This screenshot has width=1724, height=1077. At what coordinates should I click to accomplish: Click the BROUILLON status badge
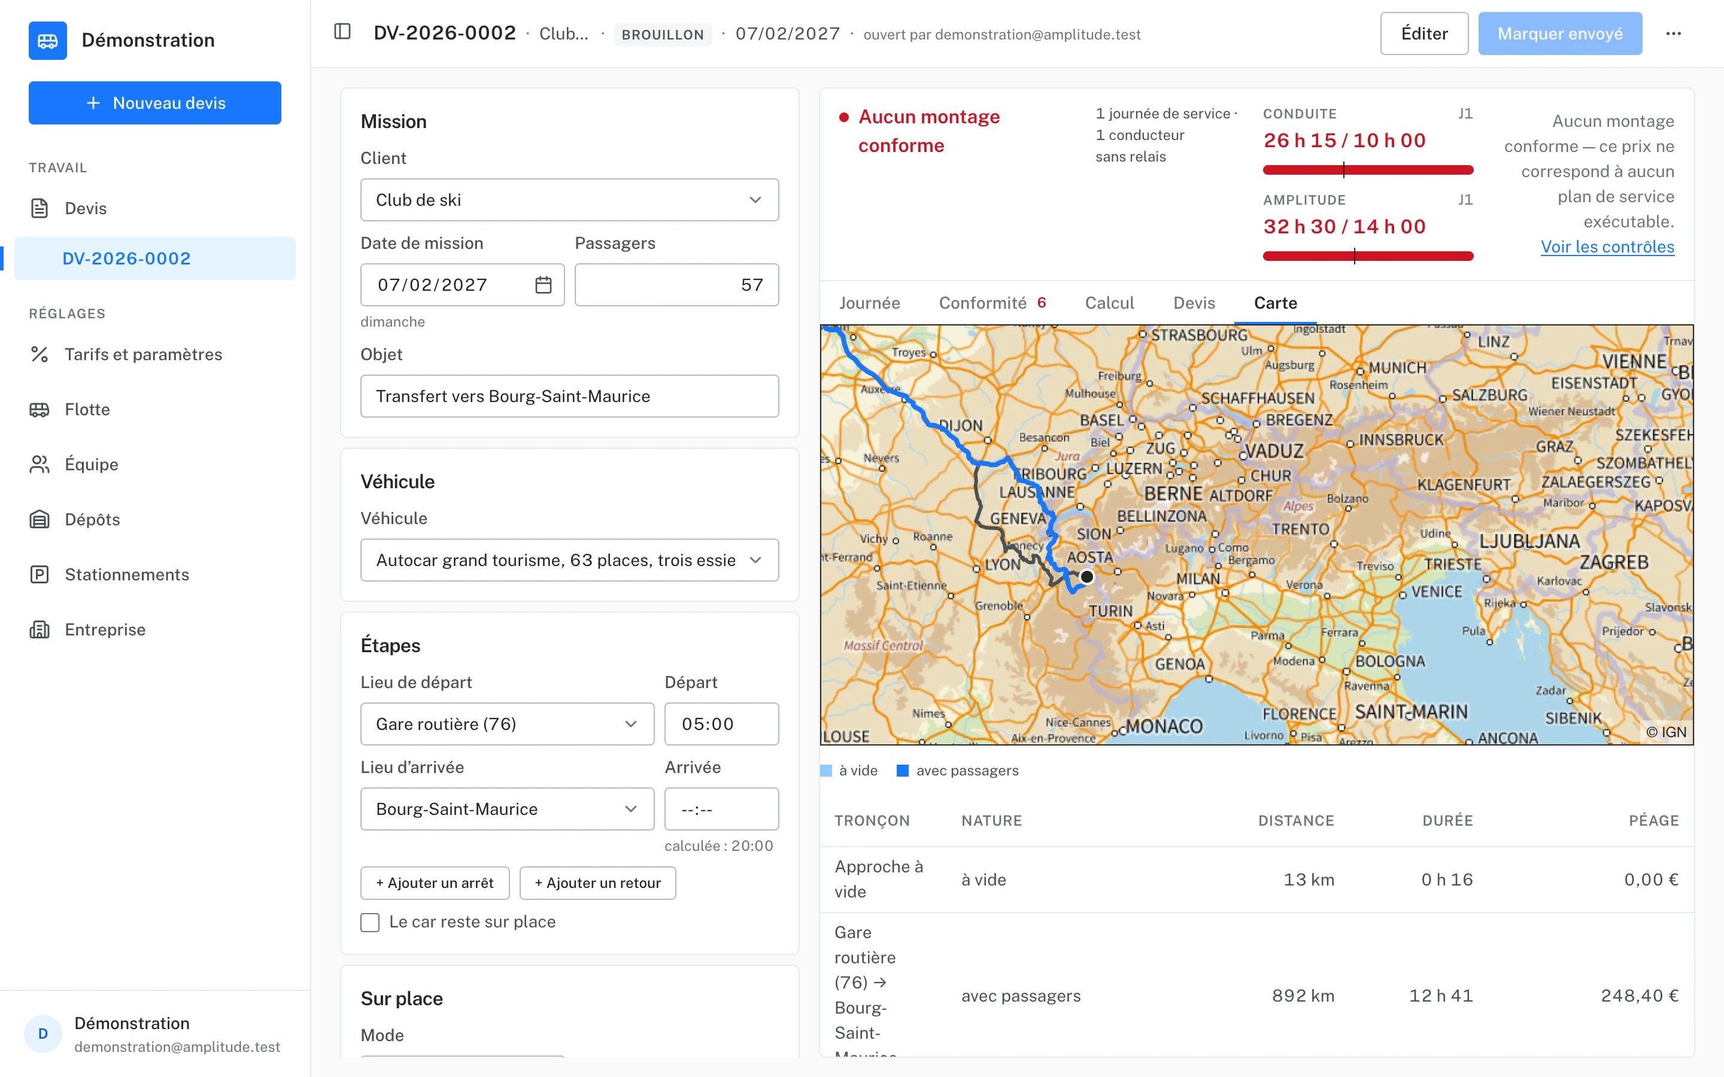pos(663,34)
